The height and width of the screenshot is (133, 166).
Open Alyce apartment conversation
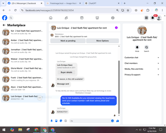[23, 88]
